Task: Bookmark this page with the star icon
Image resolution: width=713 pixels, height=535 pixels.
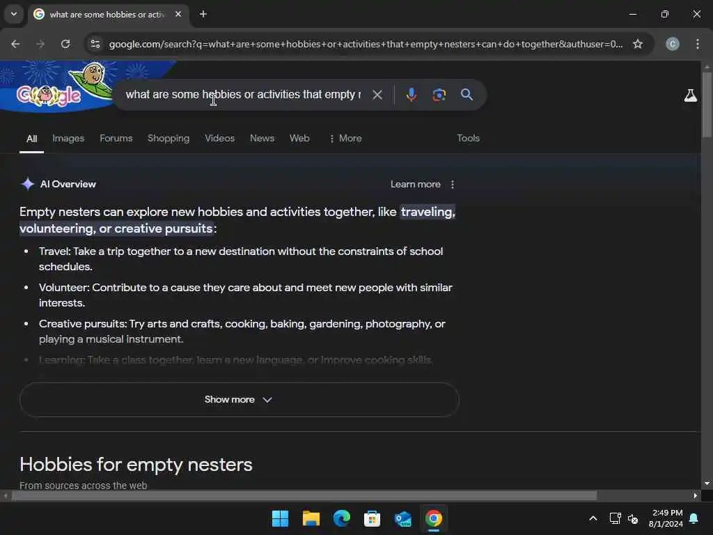Action: pyautogui.click(x=638, y=44)
